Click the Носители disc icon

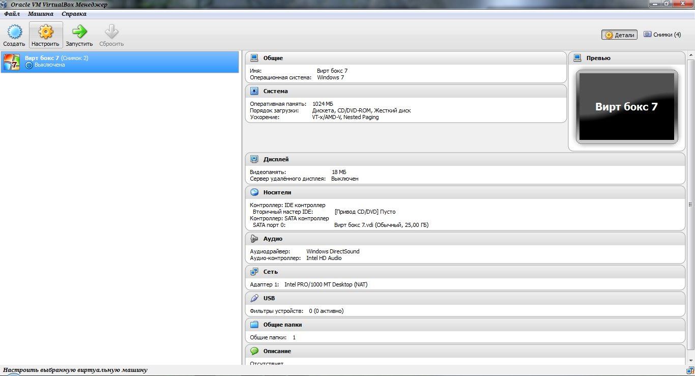coord(254,192)
